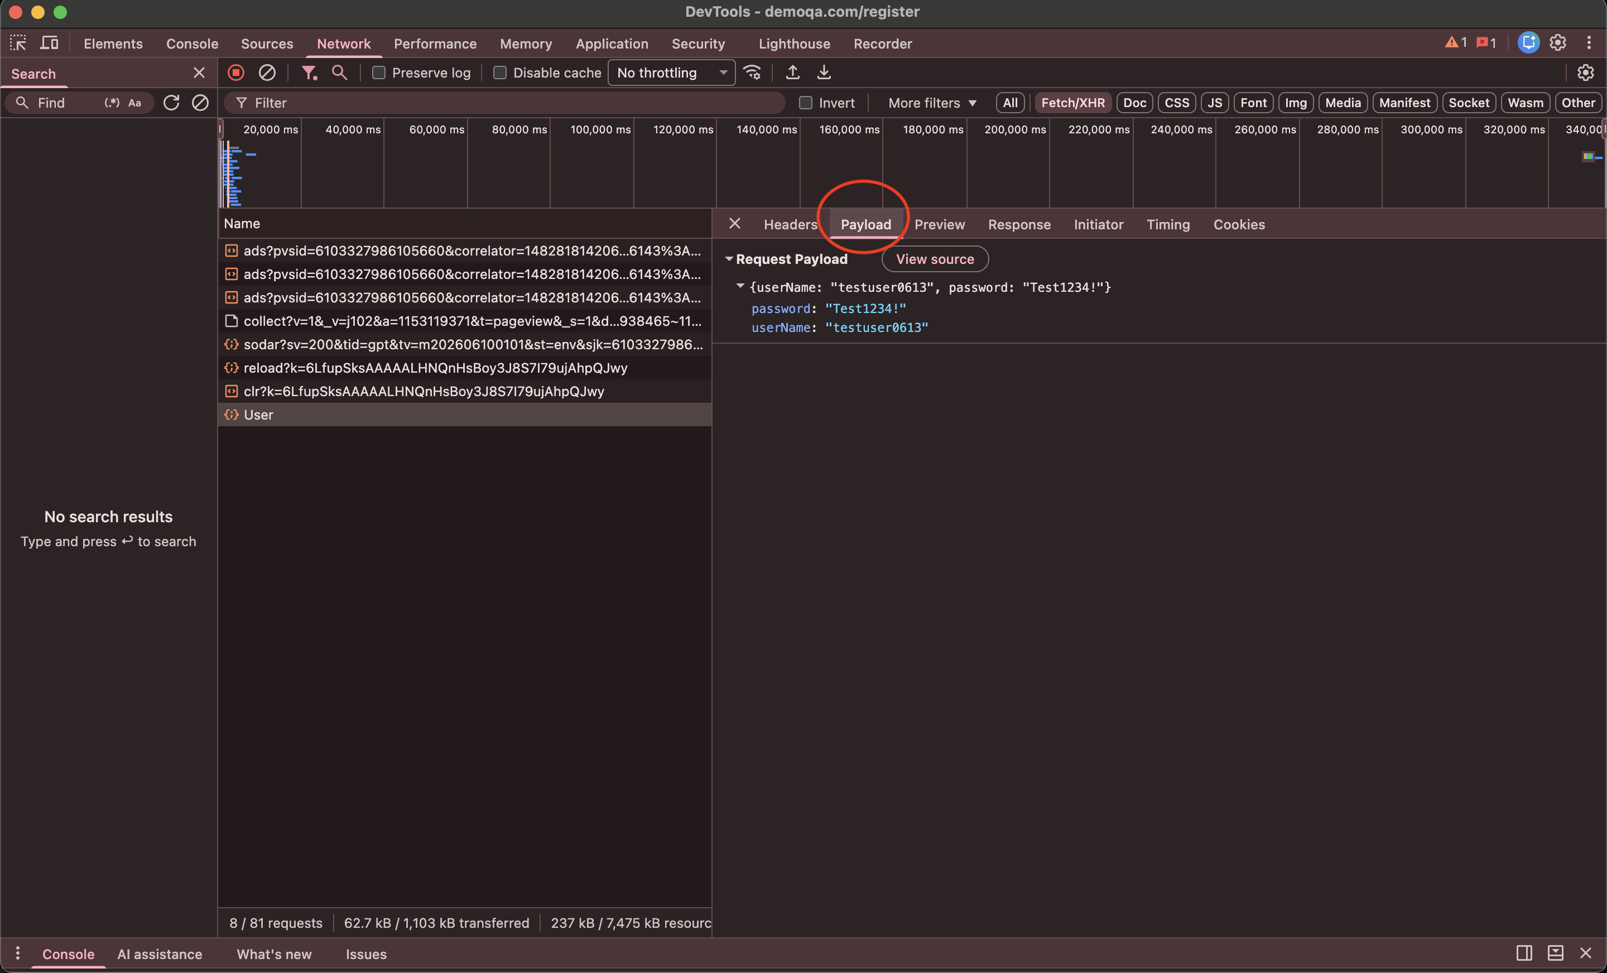Switch to the Console panel tab

click(192, 43)
